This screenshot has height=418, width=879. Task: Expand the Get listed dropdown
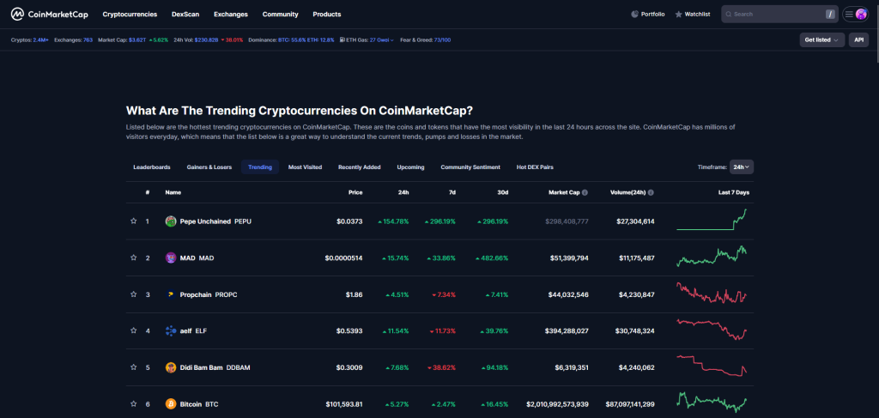click(x=821, y=39)
